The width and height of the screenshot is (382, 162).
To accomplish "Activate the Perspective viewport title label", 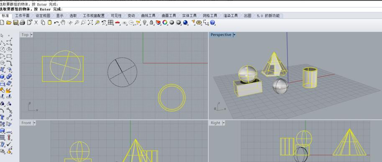I will pos(221,35).
